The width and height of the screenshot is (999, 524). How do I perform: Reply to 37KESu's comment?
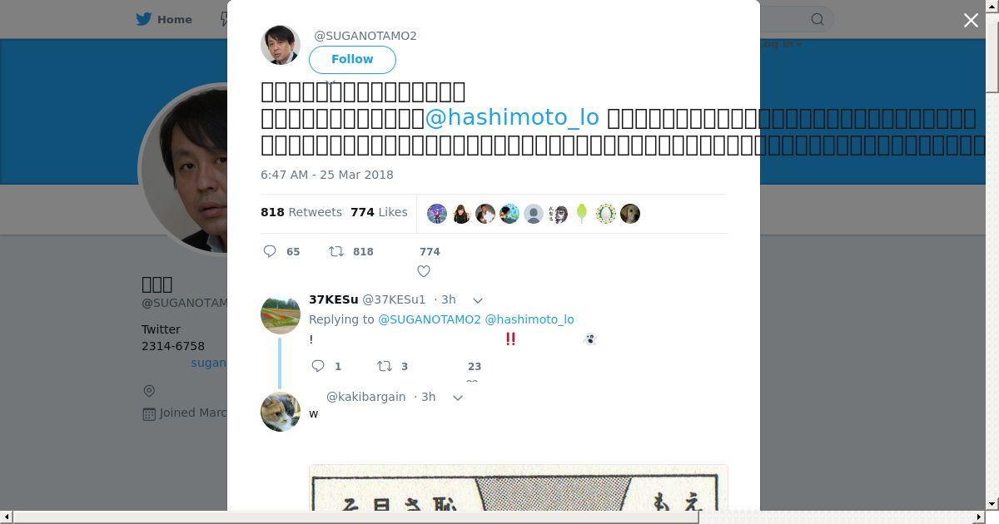(x=318, y=366)
